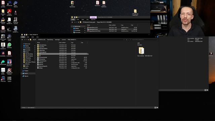Screen dimensions: 215x121
Task: Select the Memoria text document
Action: pyautogui.click(x=41, y=64)
